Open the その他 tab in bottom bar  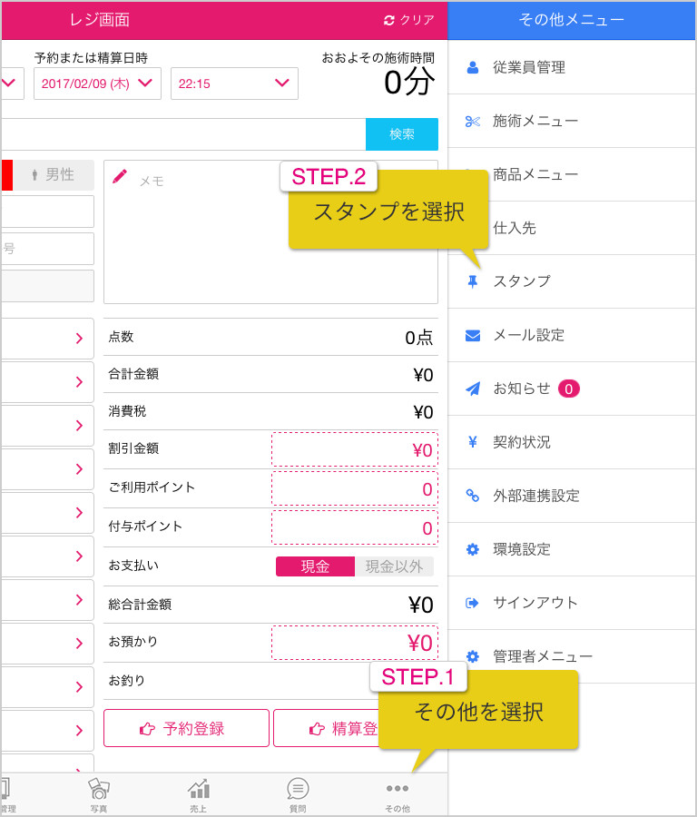click(x=398, y=795)
